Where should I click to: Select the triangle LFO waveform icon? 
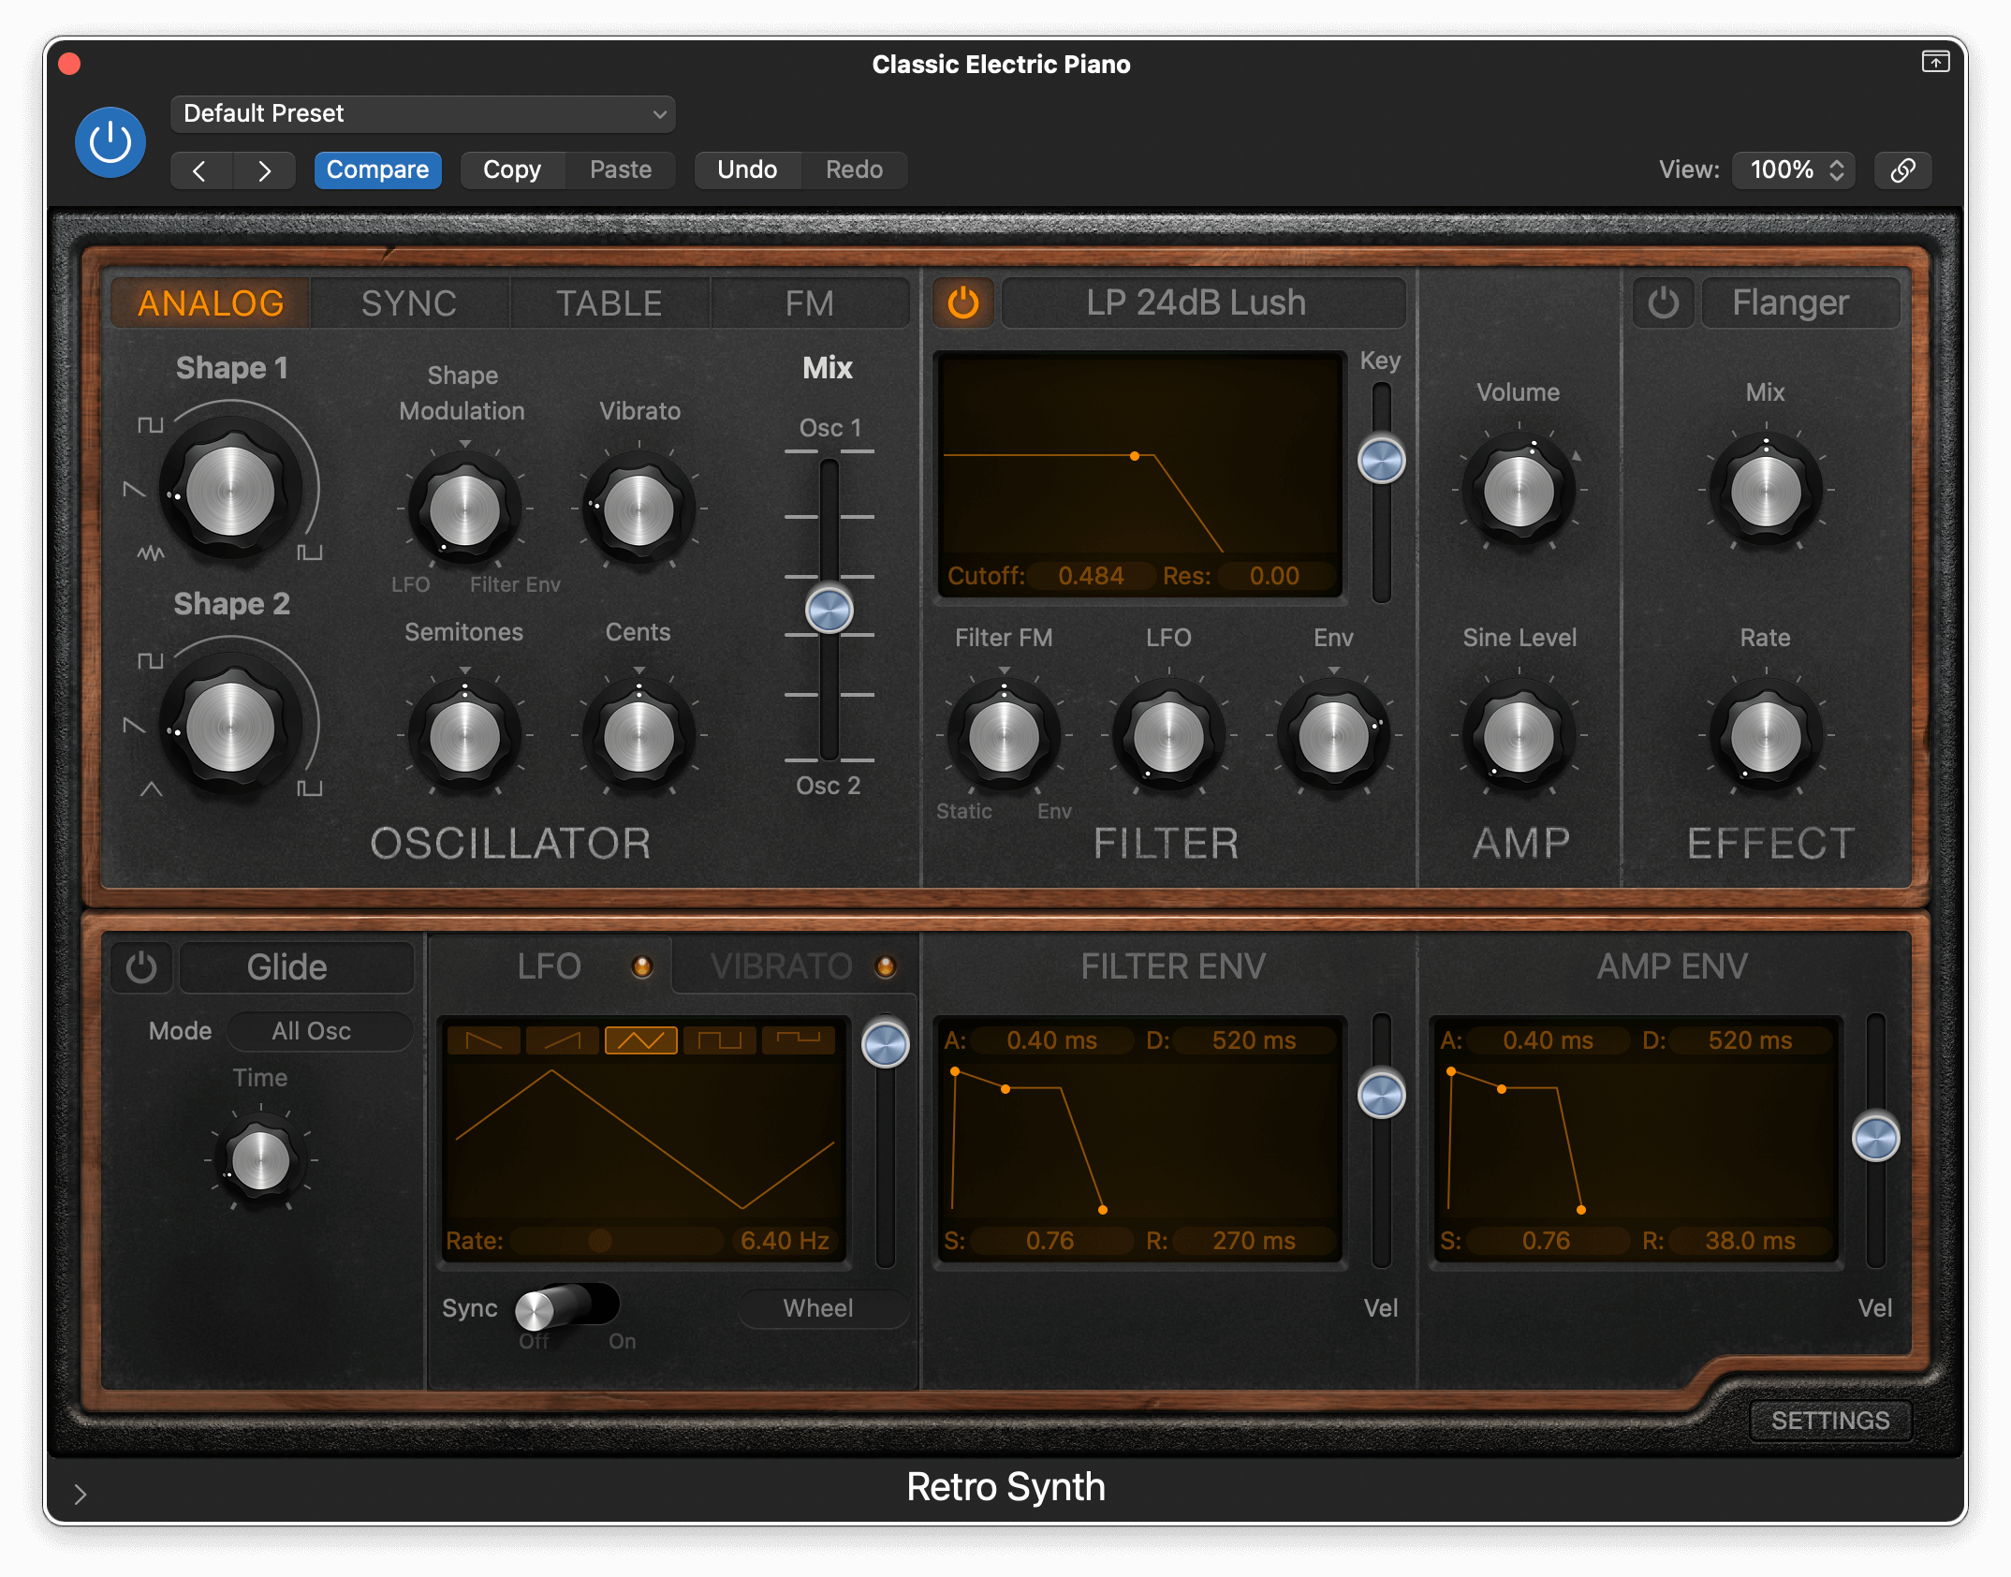640,1039
